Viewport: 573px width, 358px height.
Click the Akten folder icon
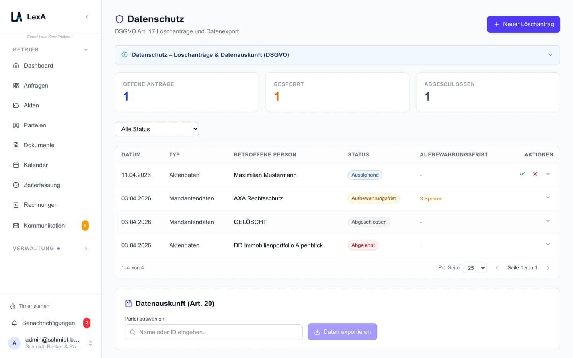coord(16,105)
